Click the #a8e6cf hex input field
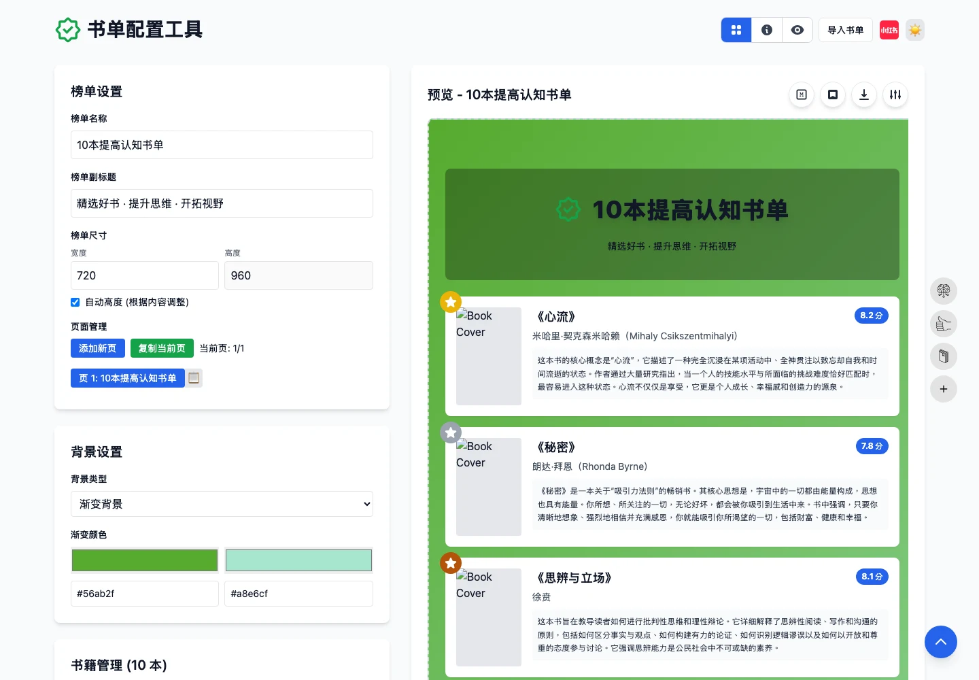The height and width of the screenshot is (680, 979). (x=299, y=594)
